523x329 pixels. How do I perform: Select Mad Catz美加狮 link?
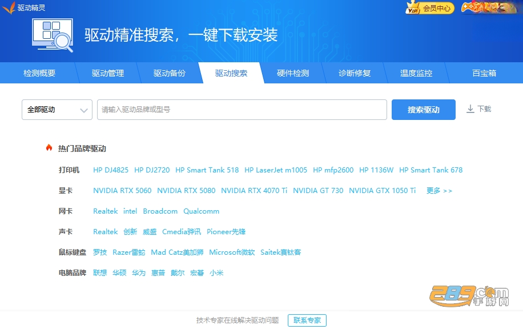(178, 252)
